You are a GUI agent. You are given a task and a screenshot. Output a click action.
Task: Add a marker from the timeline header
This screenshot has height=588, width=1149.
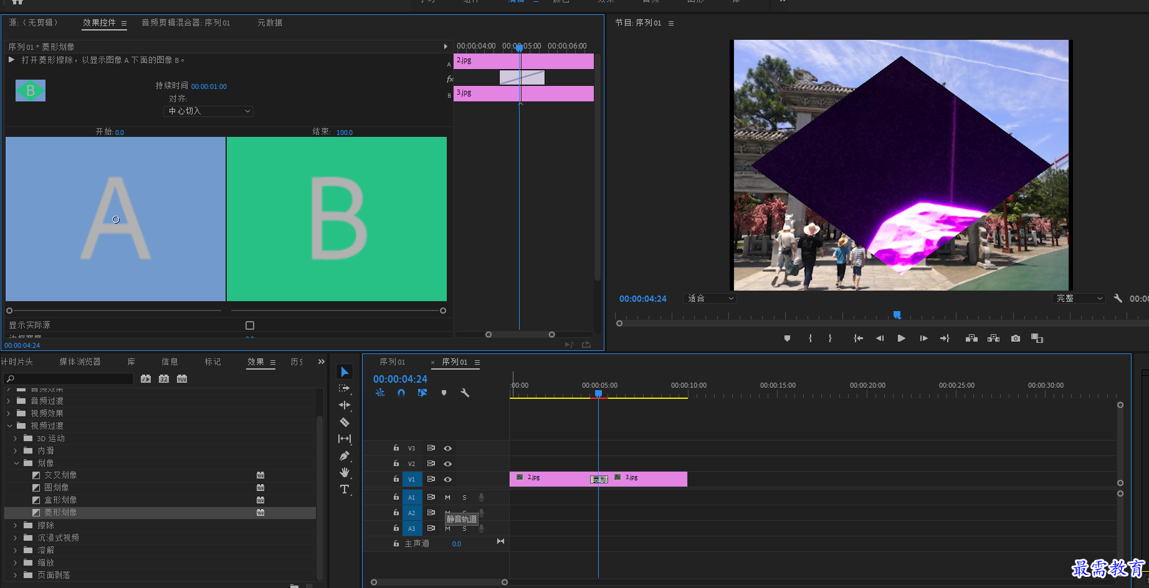444,393
